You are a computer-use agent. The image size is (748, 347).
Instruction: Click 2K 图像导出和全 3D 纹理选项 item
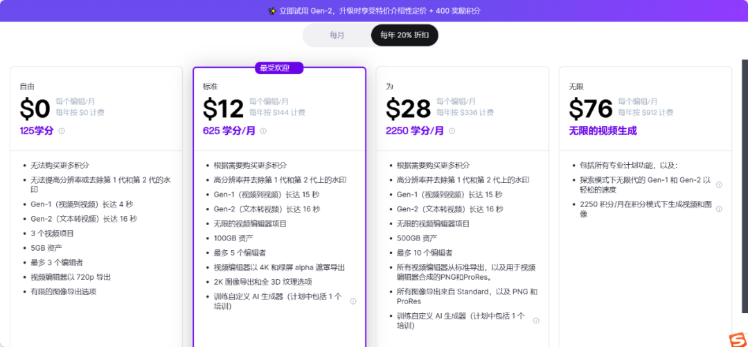point(263,282)
